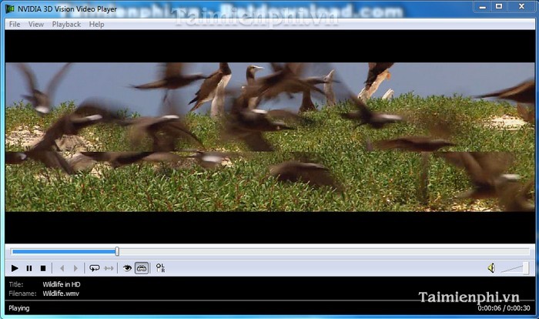The width and height of the screenshot is (539, 319).
Task: Open the Playback menu
Action: tap(66, 24)
